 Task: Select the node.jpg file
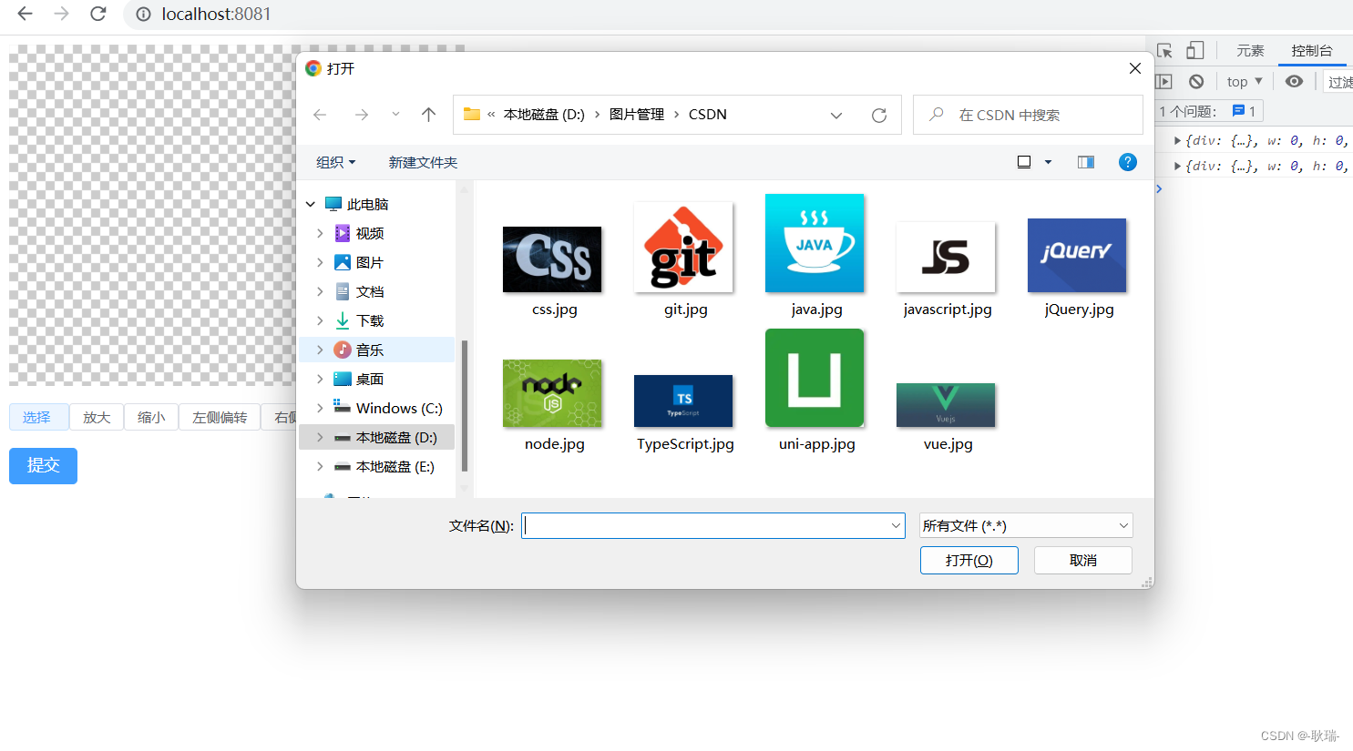(552, 406)
